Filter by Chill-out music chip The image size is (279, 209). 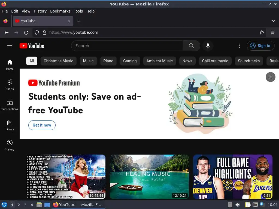(215, 61)
